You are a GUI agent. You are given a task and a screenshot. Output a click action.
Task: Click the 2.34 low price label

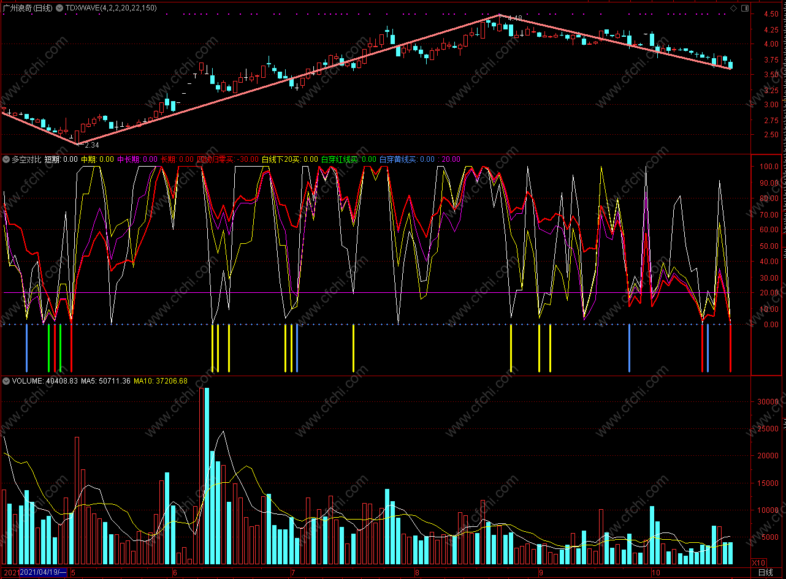pos(91,145)
